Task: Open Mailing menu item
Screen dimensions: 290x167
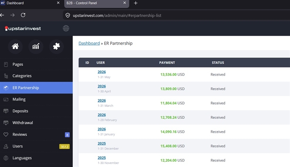Action: (36, 99)
